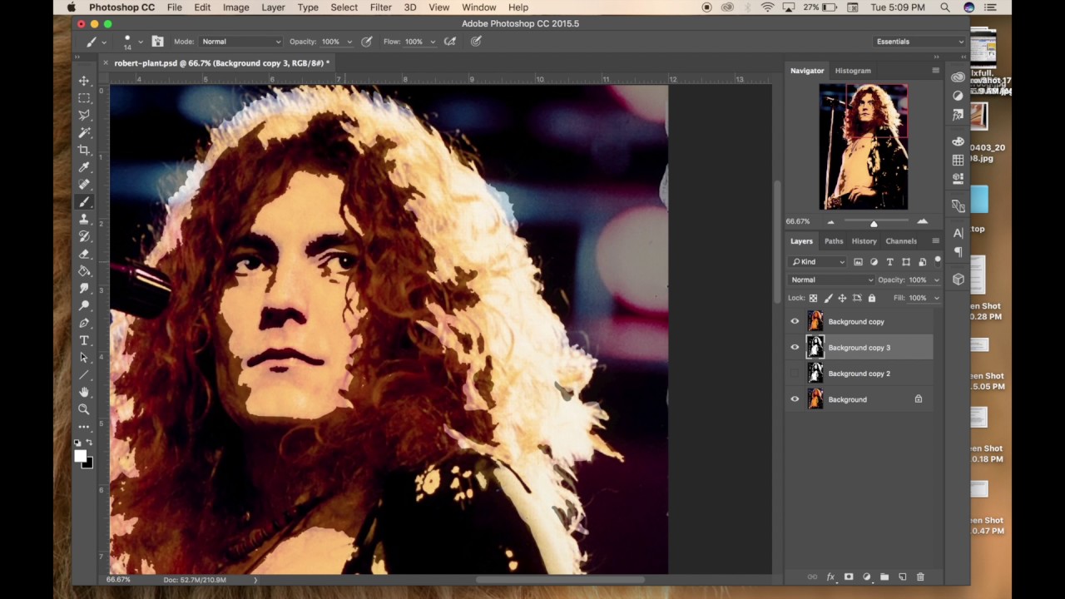Screen dimensions: 1065x599
Task: Open the Wi-Fi menu bar icon
Action: 767,7
